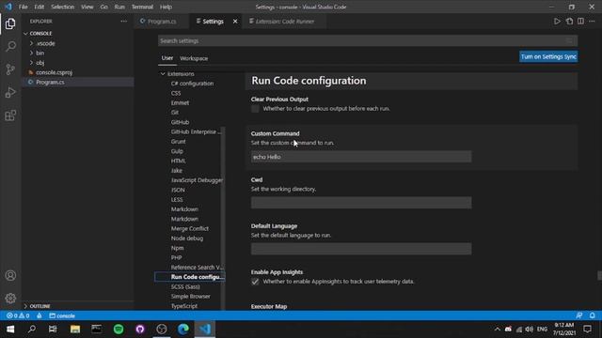This screenshot has height=338, width=602.
Task: Open the Terminal menu
Action: (x=142, y=7)
